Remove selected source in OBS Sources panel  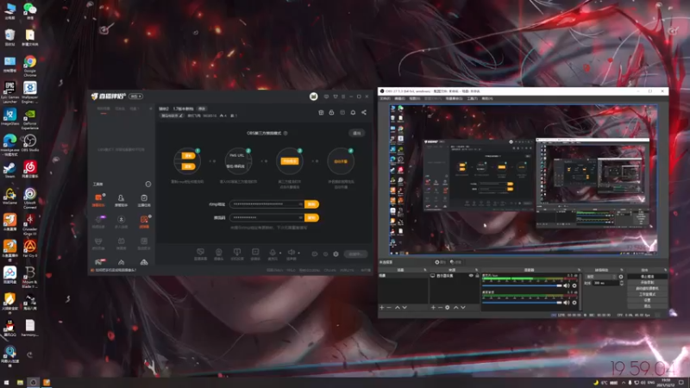(440, 308)
